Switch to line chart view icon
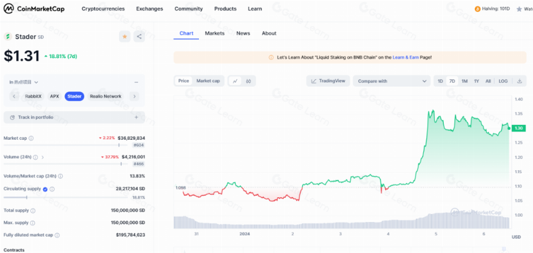 pyautogui.click(x=236, y=81)
